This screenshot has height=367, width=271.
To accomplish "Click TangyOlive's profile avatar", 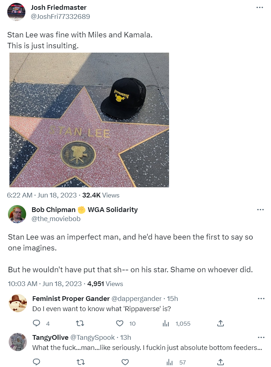I will [18, 342].
